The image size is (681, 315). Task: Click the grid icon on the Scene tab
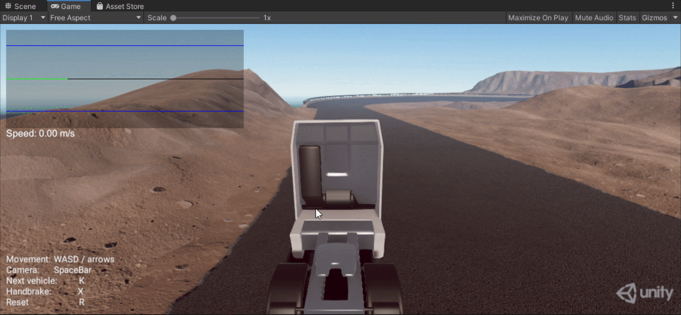click(7, 5)
